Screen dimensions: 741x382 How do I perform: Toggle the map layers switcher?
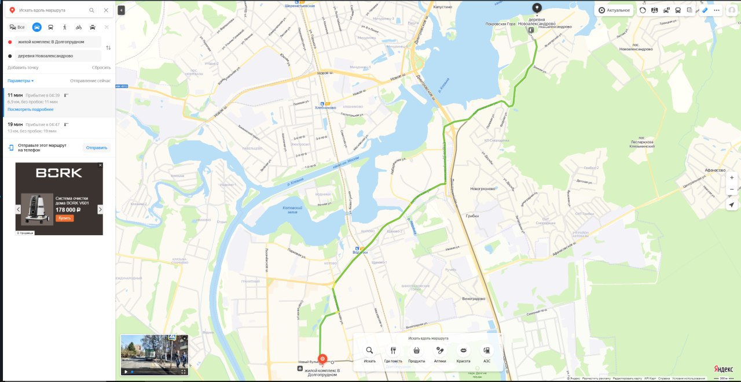point(689,10)
